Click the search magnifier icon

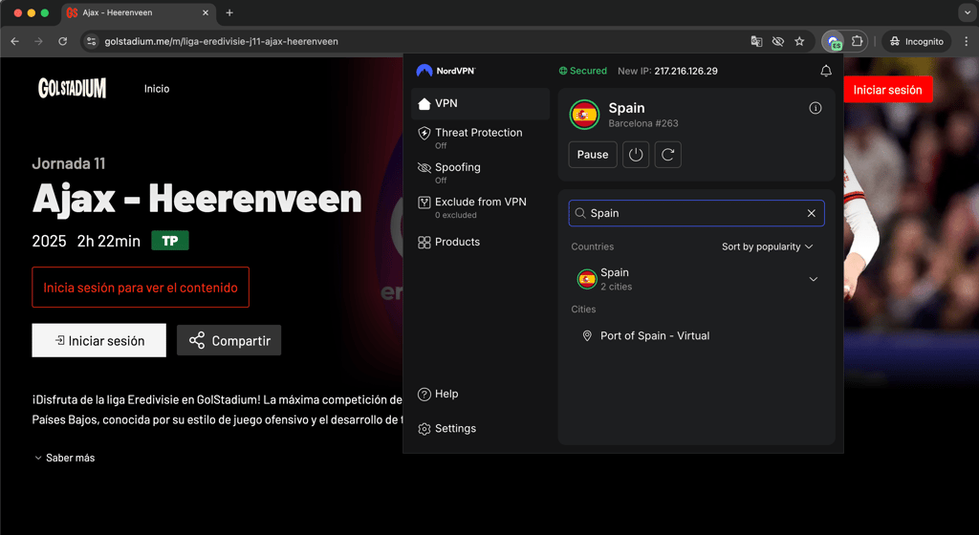pos(580,213)
